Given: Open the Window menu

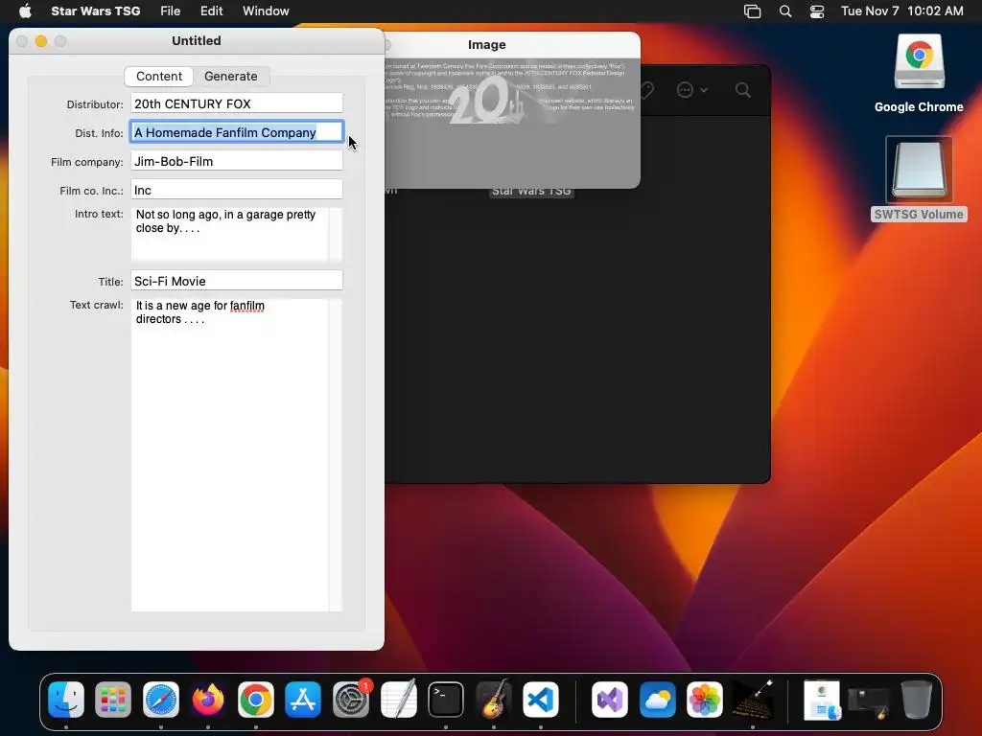Looking at the screenshot, I should (266, 11).
